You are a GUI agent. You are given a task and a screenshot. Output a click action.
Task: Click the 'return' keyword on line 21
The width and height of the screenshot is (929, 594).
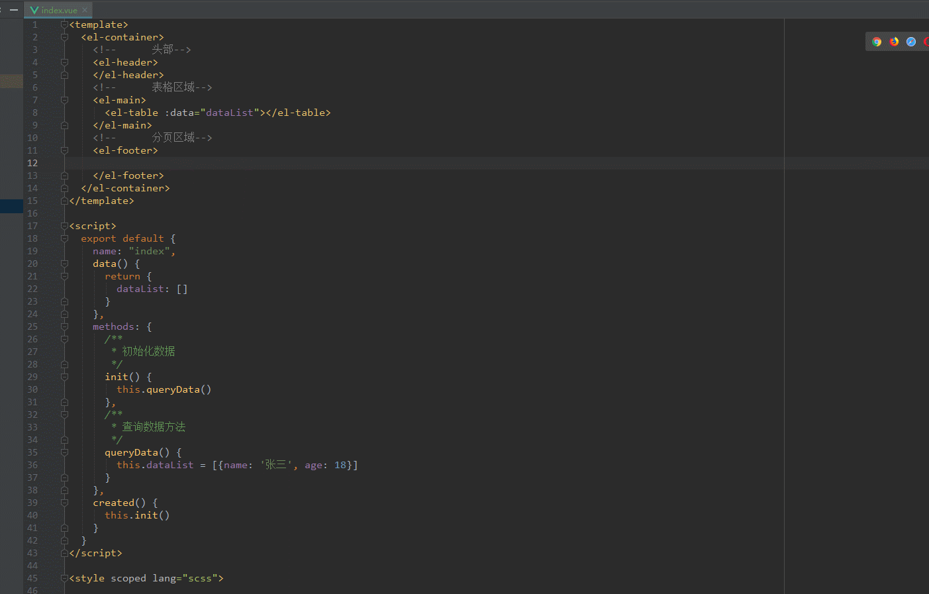point(122,276)
